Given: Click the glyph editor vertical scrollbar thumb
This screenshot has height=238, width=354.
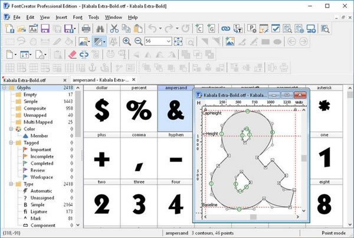Looking at the screenshot, I should pyautogui.click(x=304, y=158).
